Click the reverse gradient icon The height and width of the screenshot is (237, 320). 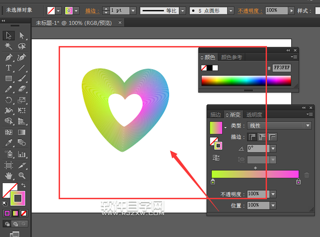click(x=216, y=157)
